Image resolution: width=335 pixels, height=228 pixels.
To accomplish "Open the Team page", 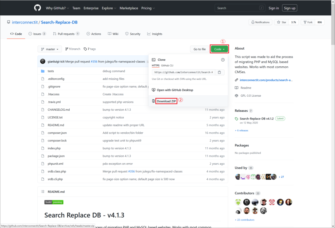I will [76, 8].
